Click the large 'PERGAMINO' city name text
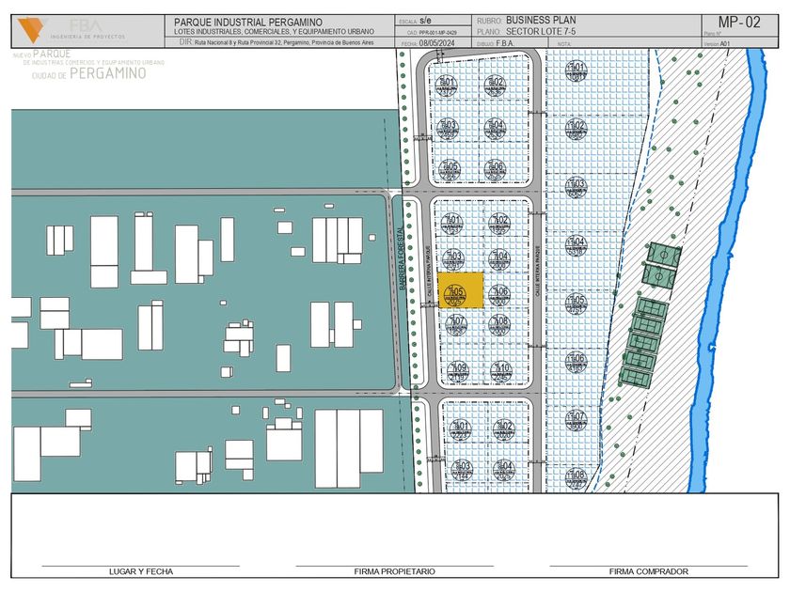 pyautogui.click(x=108, y=73)
